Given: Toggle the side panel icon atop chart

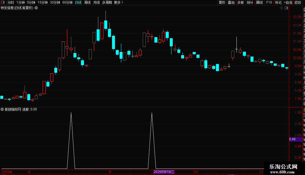Looking at the screenshot, I should [286, 8].
